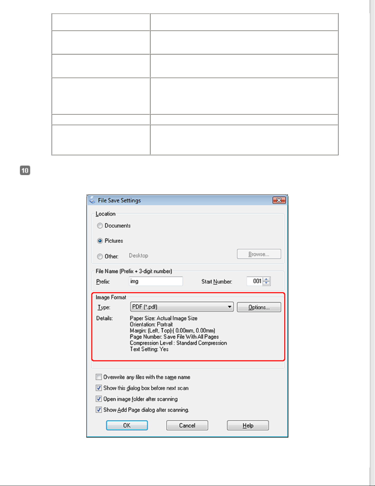Viewport: 375px width, 486px height.
Task: Select the Documents location radio button
Action: coord(100,226)
